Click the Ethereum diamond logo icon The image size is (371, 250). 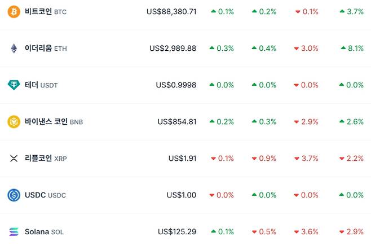pyautogui.click(x=14, y=49)
